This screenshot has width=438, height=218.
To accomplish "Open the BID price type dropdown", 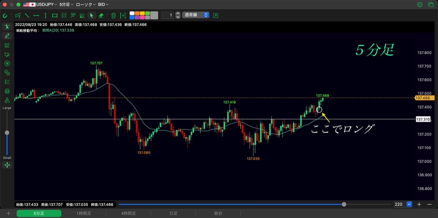I will [103, 5].
